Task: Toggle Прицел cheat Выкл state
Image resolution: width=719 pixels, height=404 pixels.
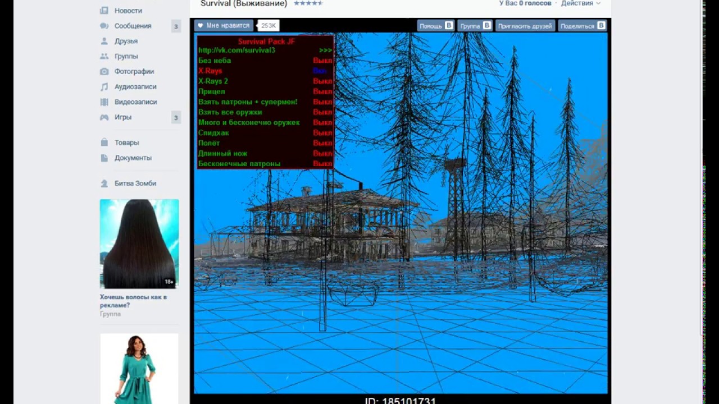Action: point(322,91)
